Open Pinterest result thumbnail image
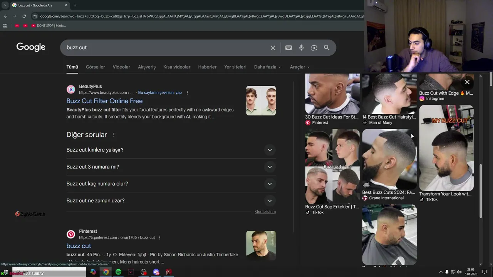Viewport: 493px width, 277px height. pos(261,245)
